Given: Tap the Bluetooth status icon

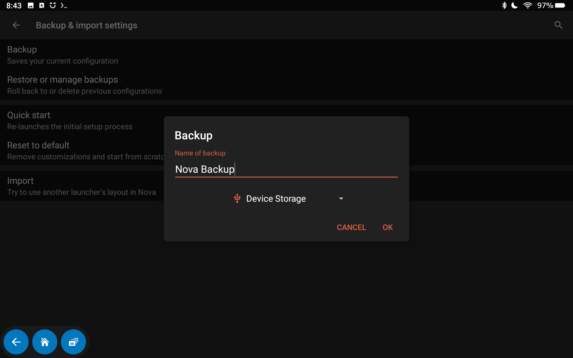Looking at the screenshot, I should tap(504, 5).
